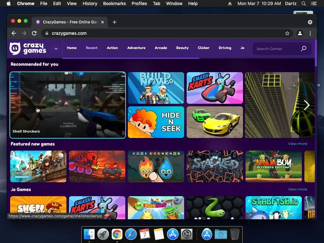
Task: Go back with the browser back arrow
Action: pos(14,33)
